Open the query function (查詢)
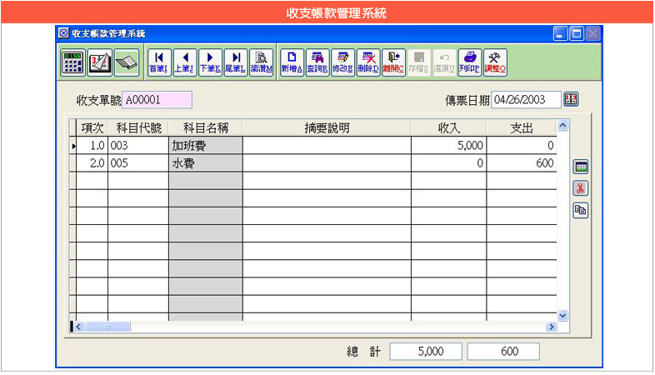655x375 pixels. point(317,61)
